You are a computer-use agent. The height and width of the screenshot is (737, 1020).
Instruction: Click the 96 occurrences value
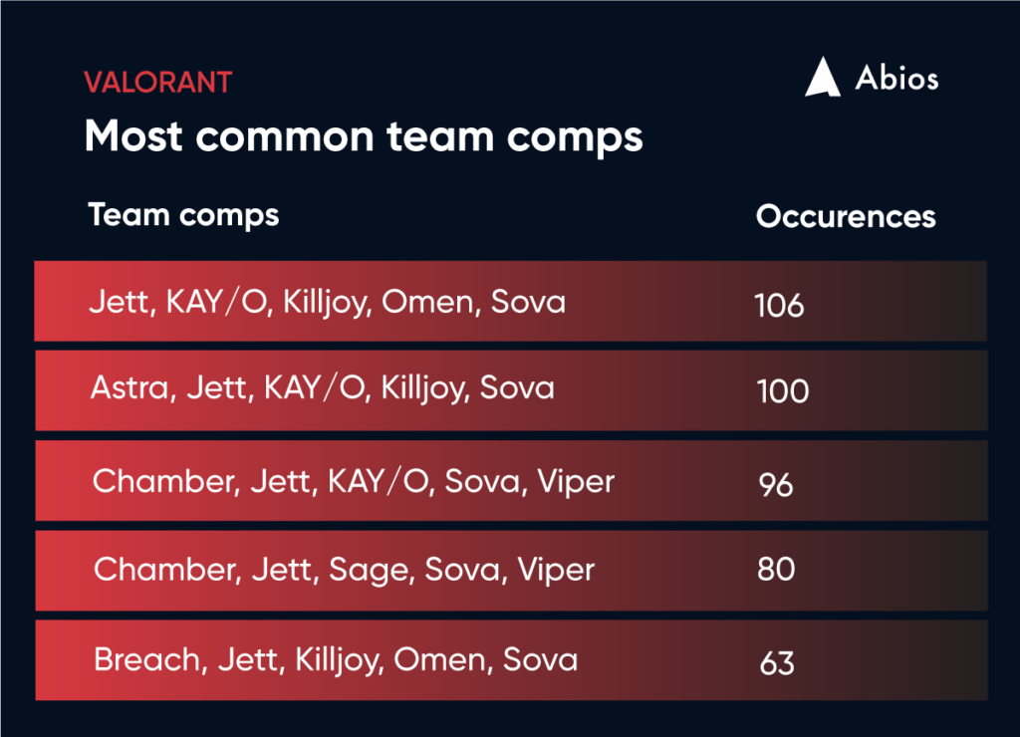[x=776, y=485]
